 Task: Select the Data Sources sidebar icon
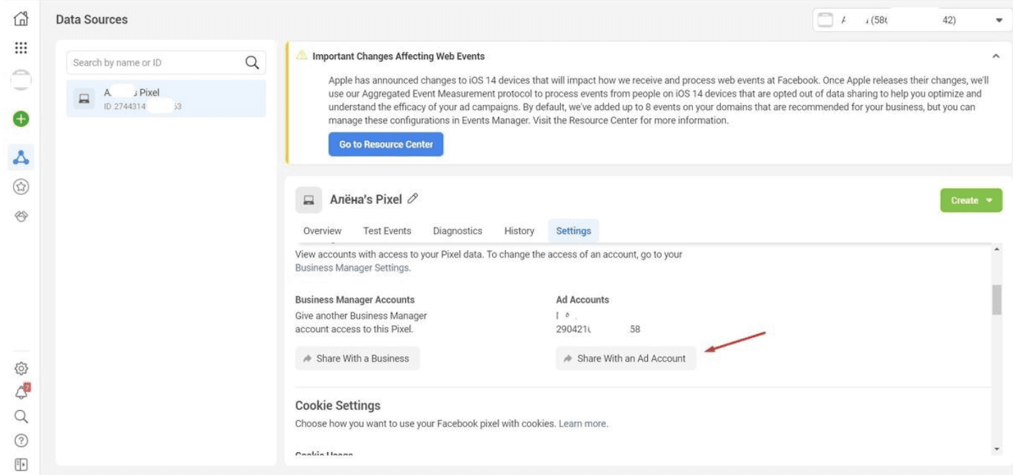pyautogui.click(x=21, y=157)
